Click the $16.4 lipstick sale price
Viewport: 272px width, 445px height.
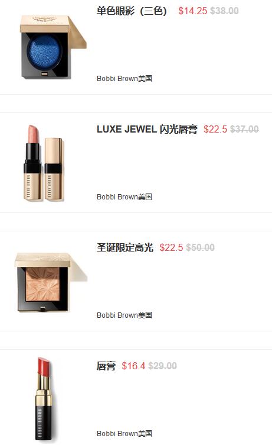(133, 366)
